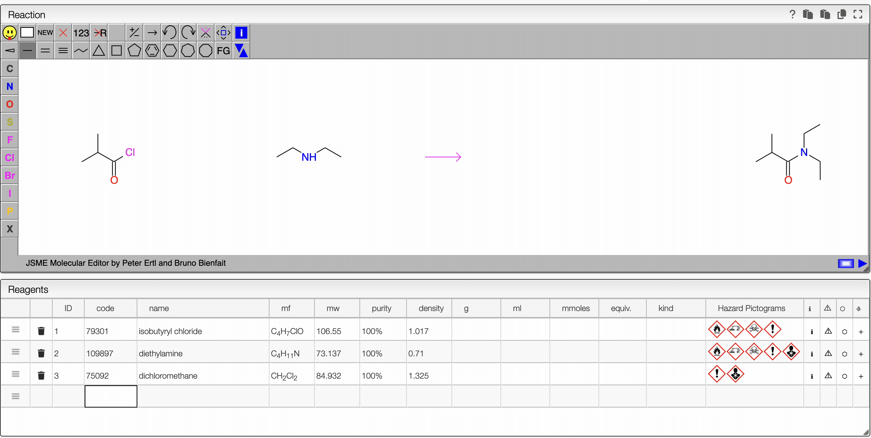Click the NEW molecule button
The width and height of the screenshot is (871, 438).
click(x=45, y=33)
